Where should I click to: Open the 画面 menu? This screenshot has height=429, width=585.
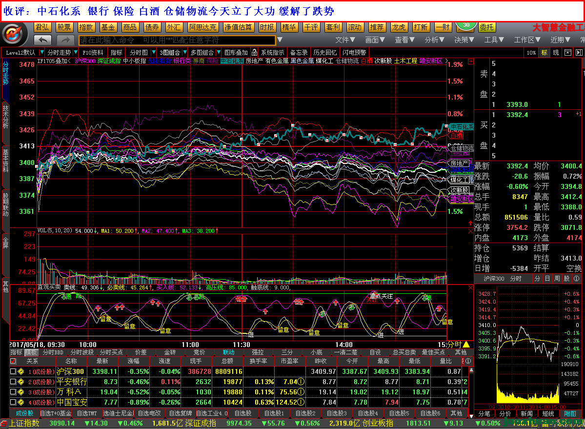375,40
